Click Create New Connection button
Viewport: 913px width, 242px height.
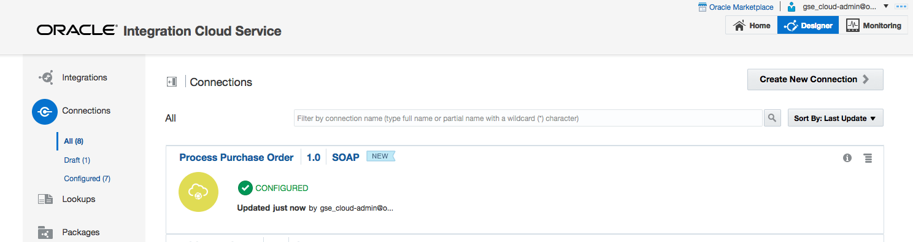pos(815,79)
